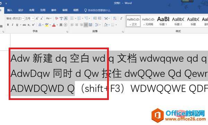Apply the 标题 1 (Heading 1) style
This screenshot has width=208, height=125.
pyautogui.click(x=163, y=22)
